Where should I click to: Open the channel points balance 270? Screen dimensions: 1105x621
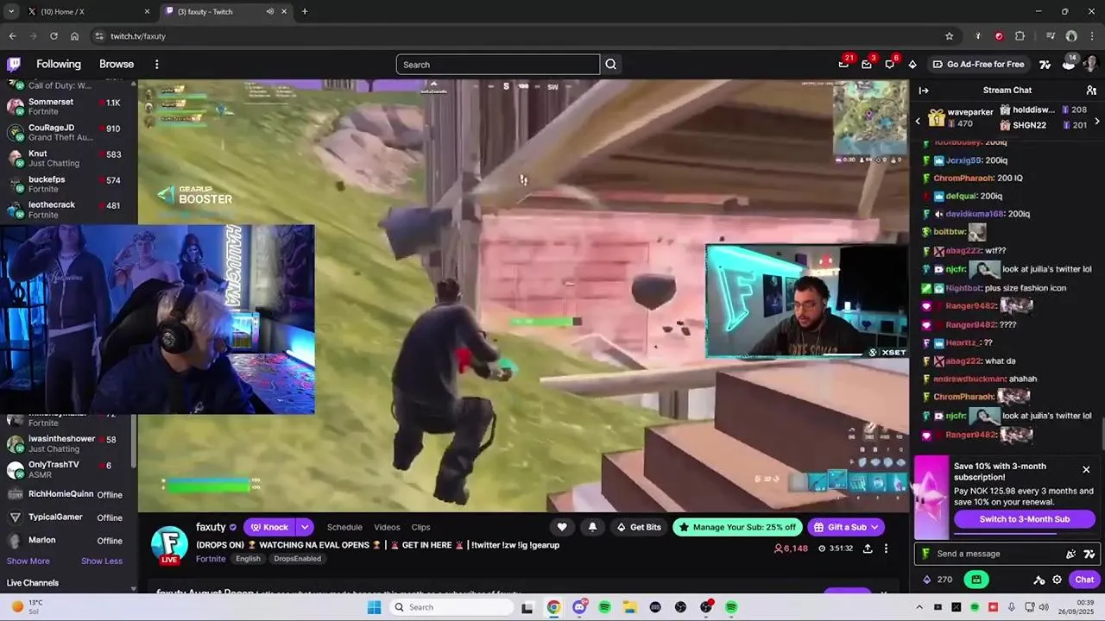(x=938, y=580)
